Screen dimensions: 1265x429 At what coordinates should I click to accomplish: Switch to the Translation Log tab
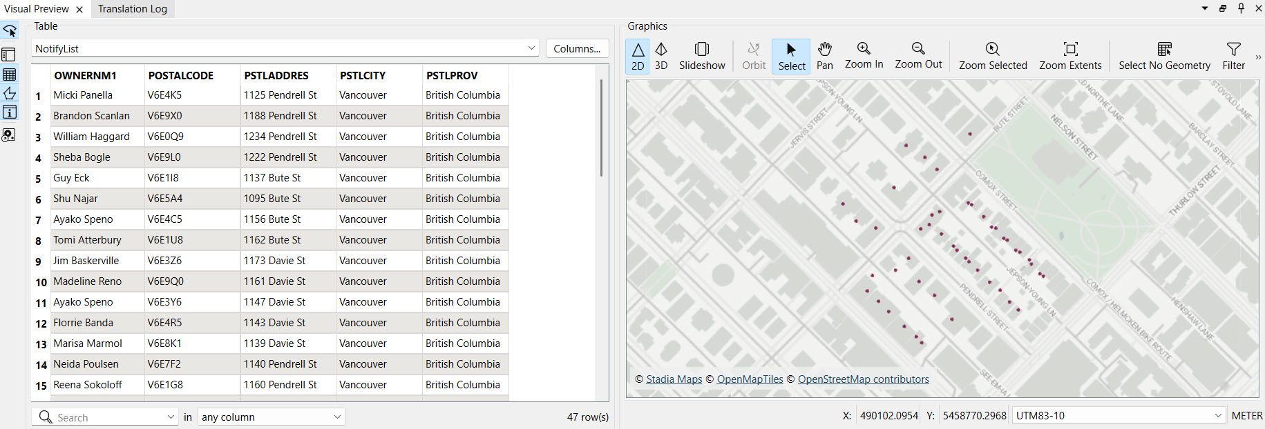[x=133, y=9]
